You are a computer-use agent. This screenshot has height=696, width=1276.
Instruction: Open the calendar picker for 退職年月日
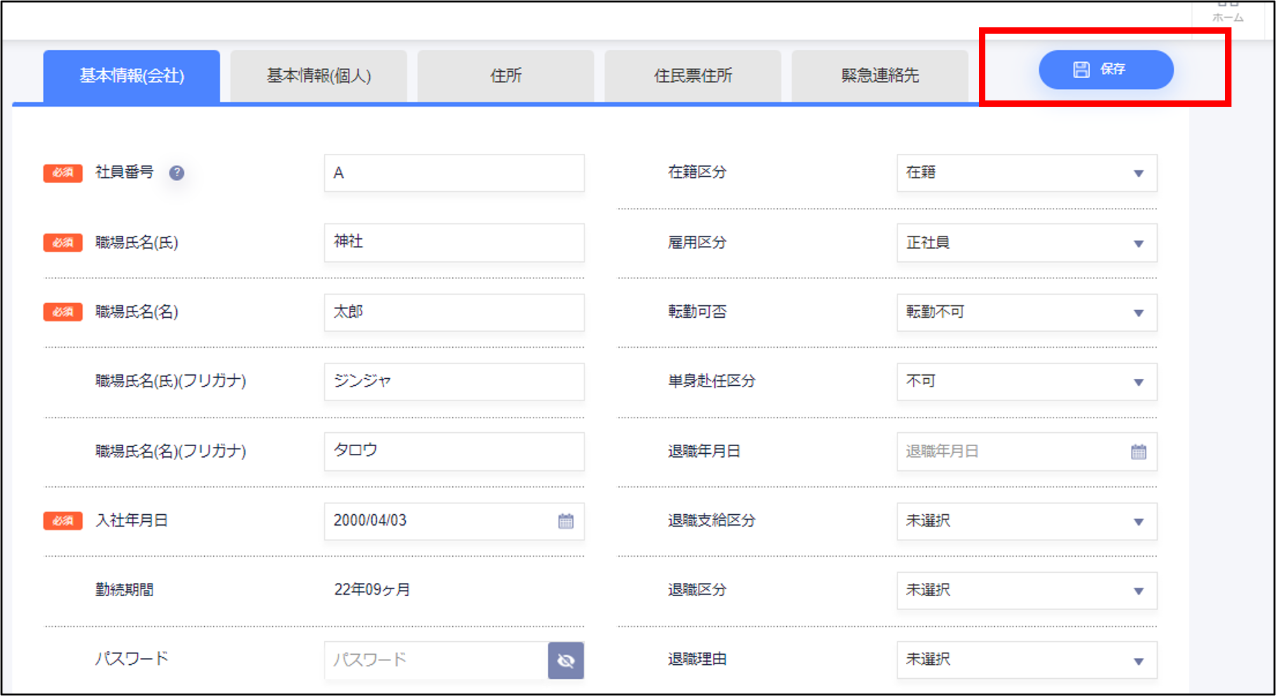coord(1139,452)
